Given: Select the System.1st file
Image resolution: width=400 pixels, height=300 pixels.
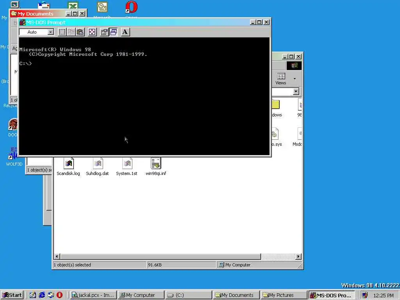Looking at the screenshot, I should click(x=127, y=167).
